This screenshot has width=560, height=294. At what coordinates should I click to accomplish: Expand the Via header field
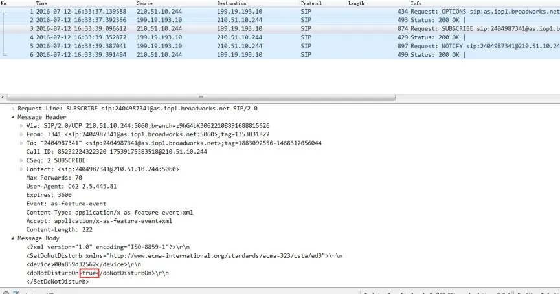point(21,125)
